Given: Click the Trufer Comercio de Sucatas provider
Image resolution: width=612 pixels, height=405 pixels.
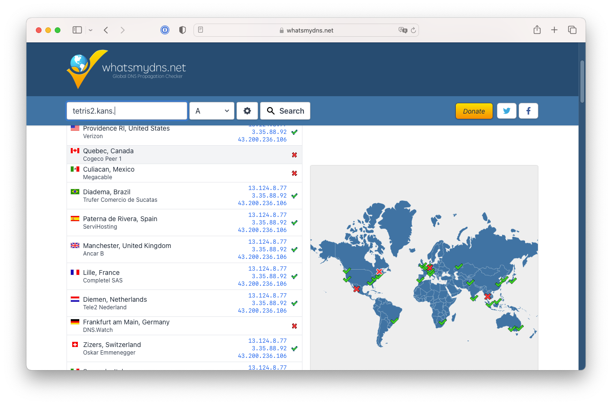Looking at the screenshot, I should coord(120,200).
